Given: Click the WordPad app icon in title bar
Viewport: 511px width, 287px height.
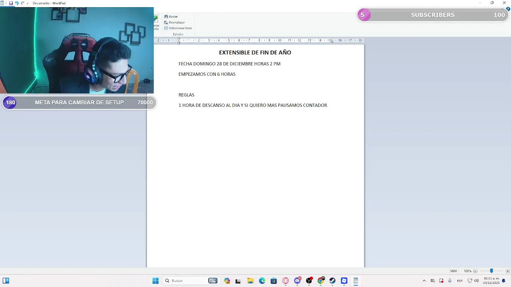Looking at the screenshot, I should coord(2,3).
